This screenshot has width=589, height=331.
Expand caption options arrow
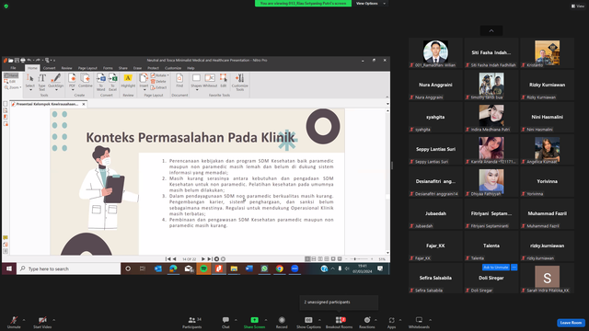point(319,320)
